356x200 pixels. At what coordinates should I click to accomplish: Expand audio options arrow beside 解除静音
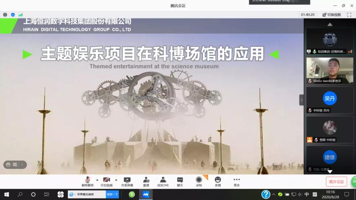coord(97,180)
